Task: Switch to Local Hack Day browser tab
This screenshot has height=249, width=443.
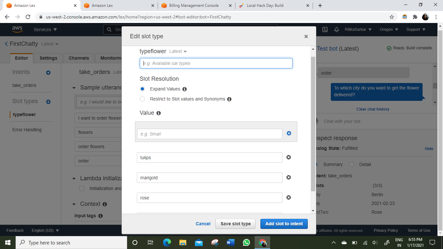Action: coord(273,6)
